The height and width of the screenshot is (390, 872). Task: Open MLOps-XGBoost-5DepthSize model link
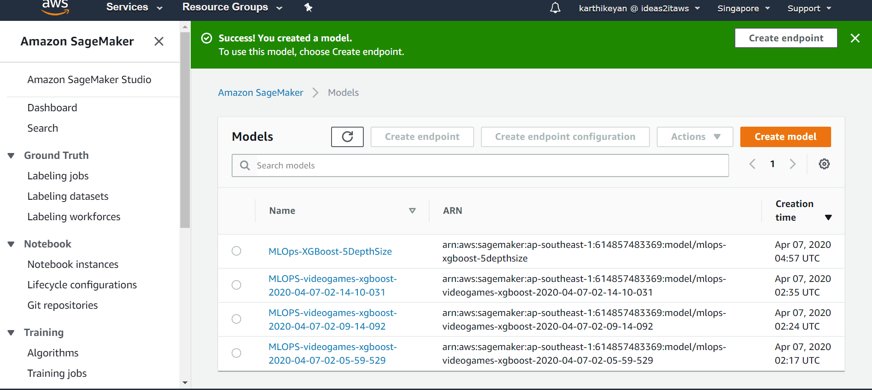[330, 252]
